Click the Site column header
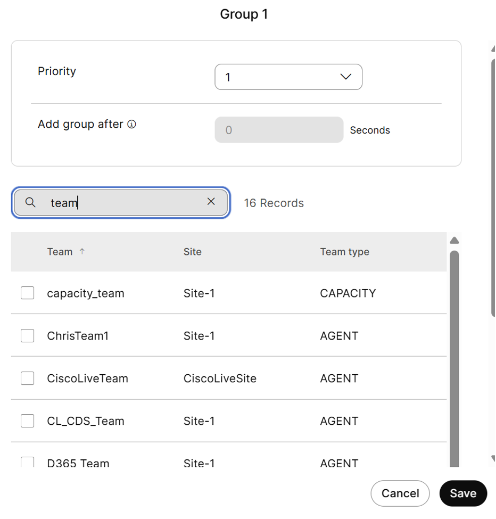This screenshot has height=519, width=496. click(x=192, y=252)
